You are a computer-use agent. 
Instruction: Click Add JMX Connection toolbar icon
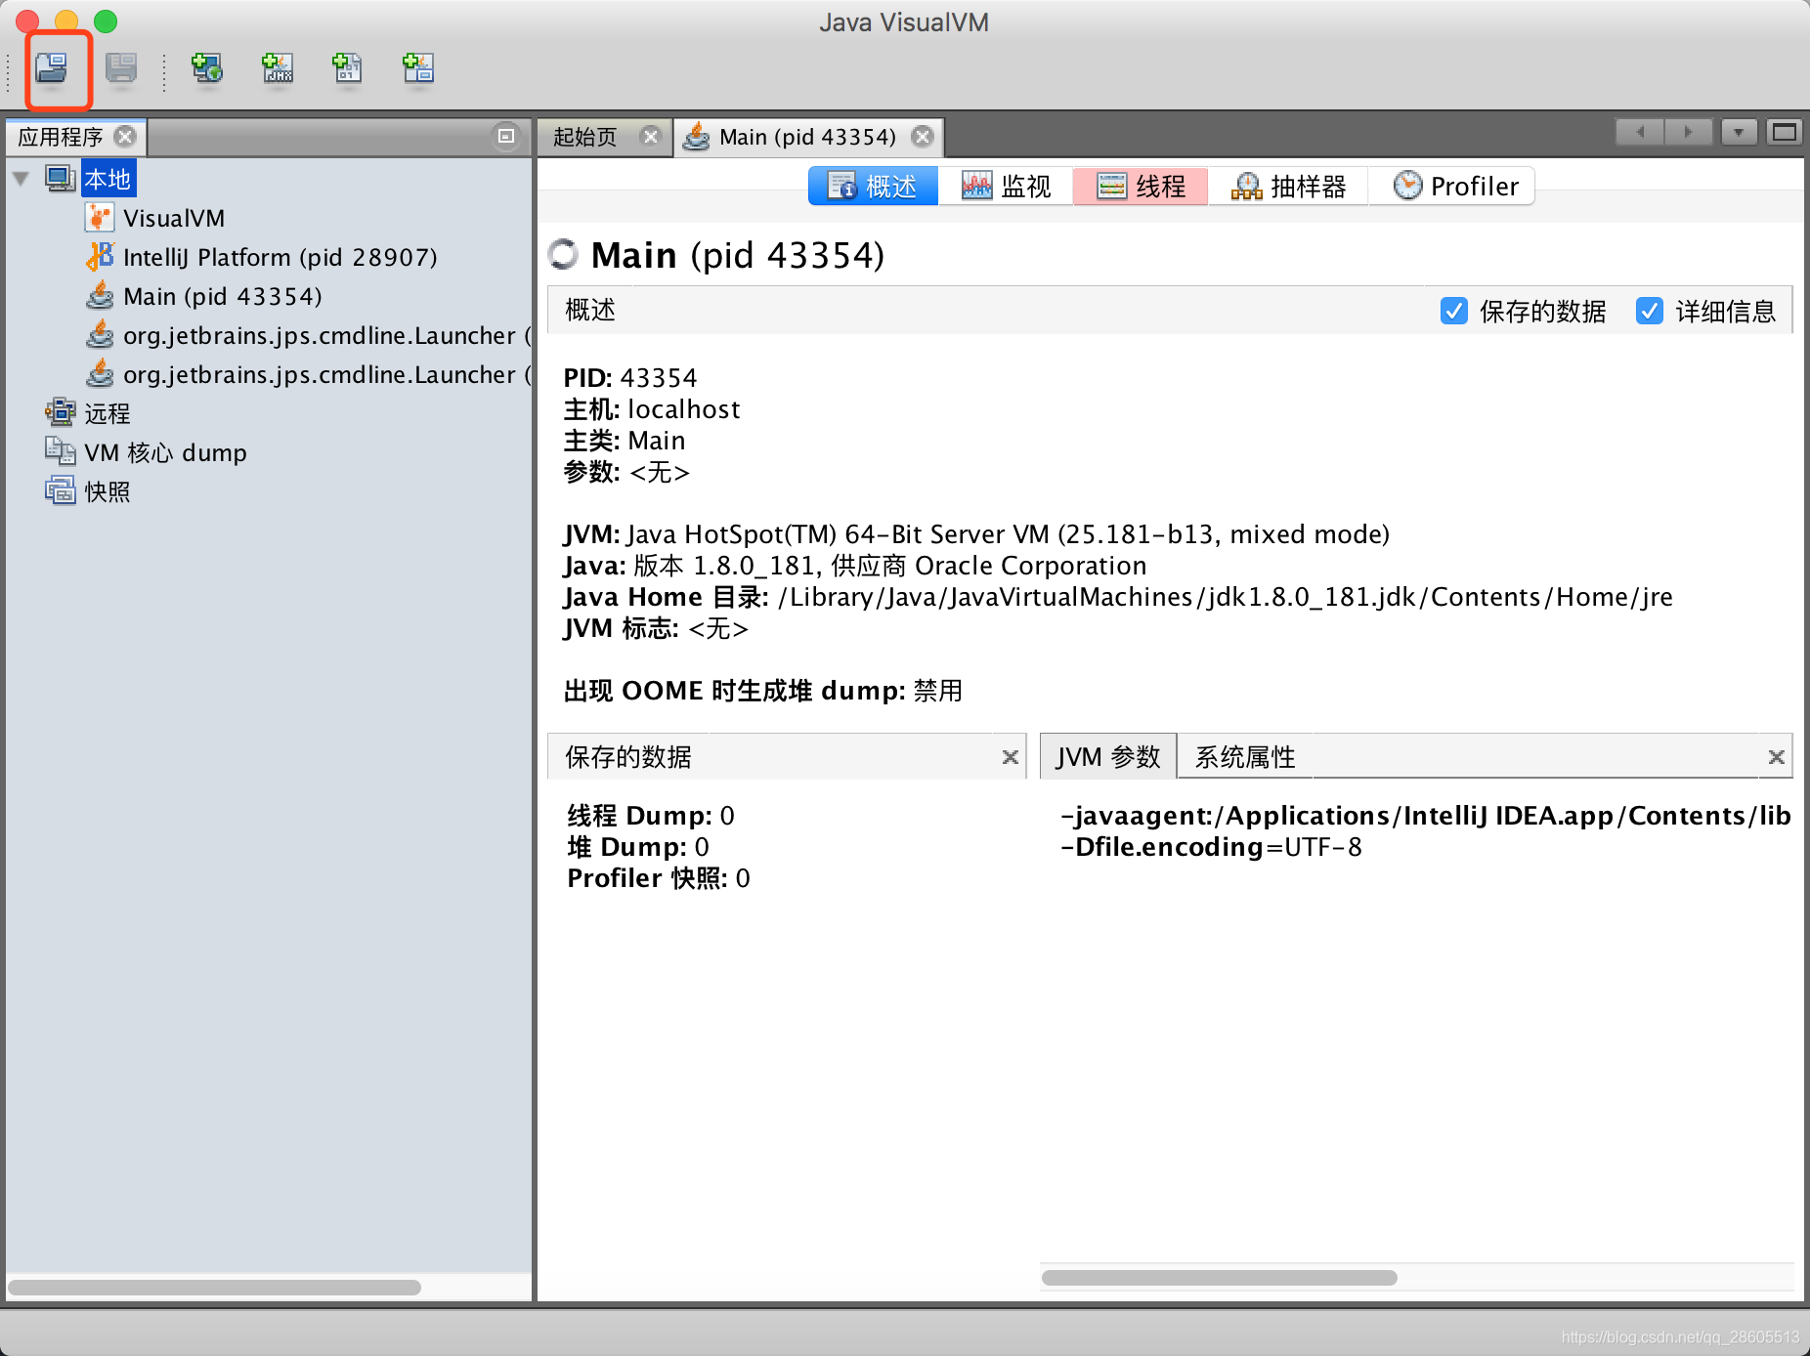pos(278,68)
